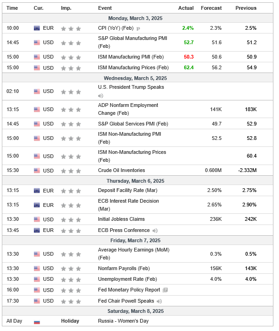Click importance stars for Unemployment Rate
The image size is (279, 331).
[71, 280]
